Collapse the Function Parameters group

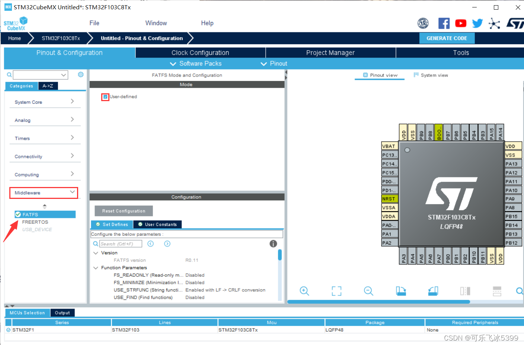click(96, 268)
